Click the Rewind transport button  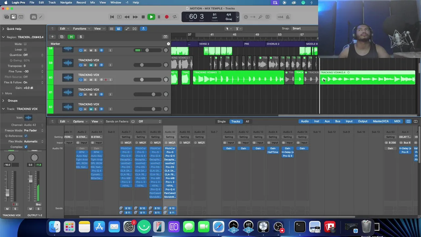[x=127, y=17]
